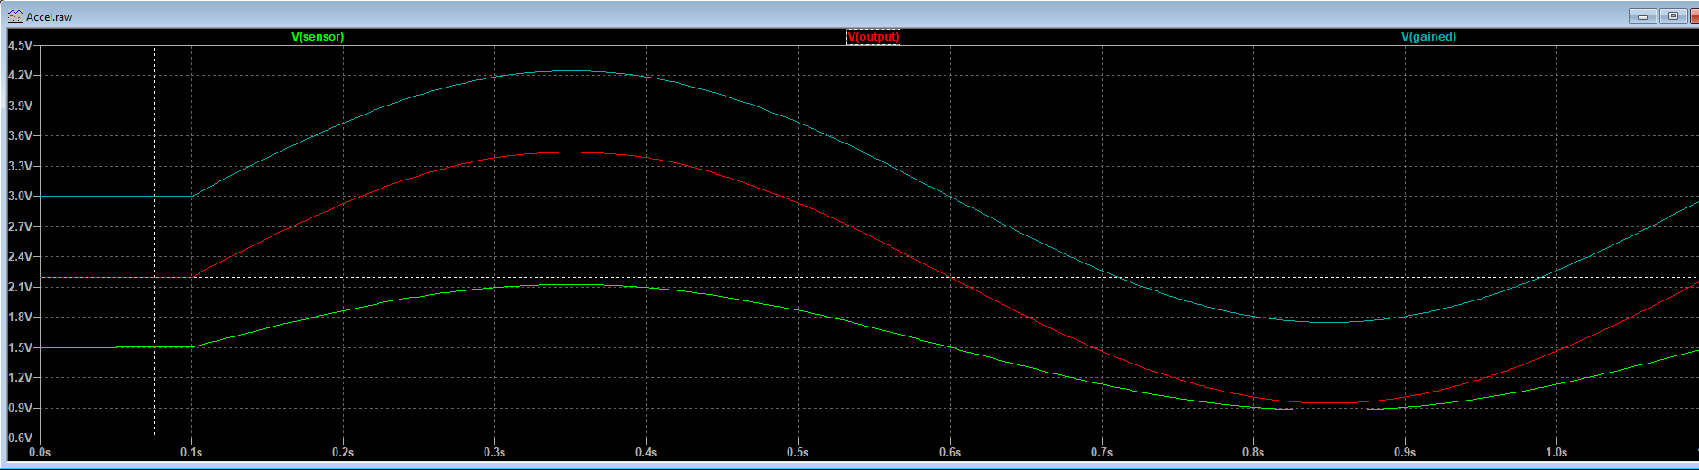Click the Accel.raw waveform window icon
Screen dimensions: 1699x470
[x=14, y=16]
